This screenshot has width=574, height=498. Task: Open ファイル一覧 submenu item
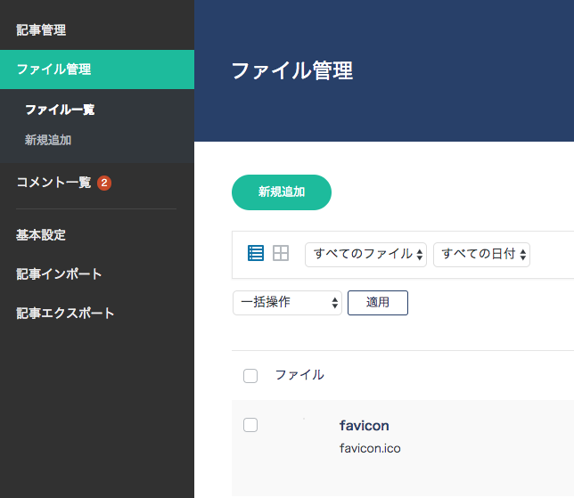point(60,110)
